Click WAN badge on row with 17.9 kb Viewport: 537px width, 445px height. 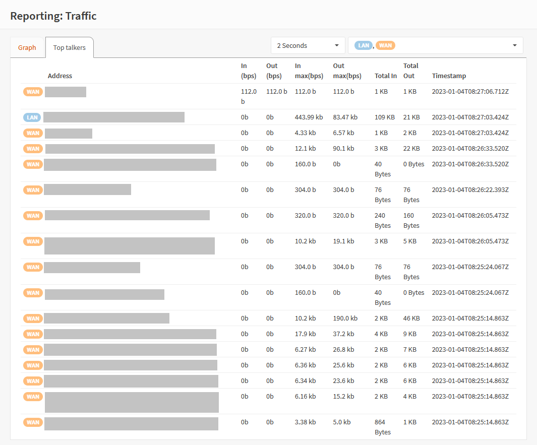pos(33,334)
